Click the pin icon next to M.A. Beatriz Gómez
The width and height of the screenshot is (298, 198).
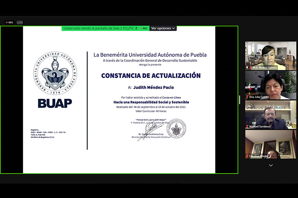click(247, 68)
